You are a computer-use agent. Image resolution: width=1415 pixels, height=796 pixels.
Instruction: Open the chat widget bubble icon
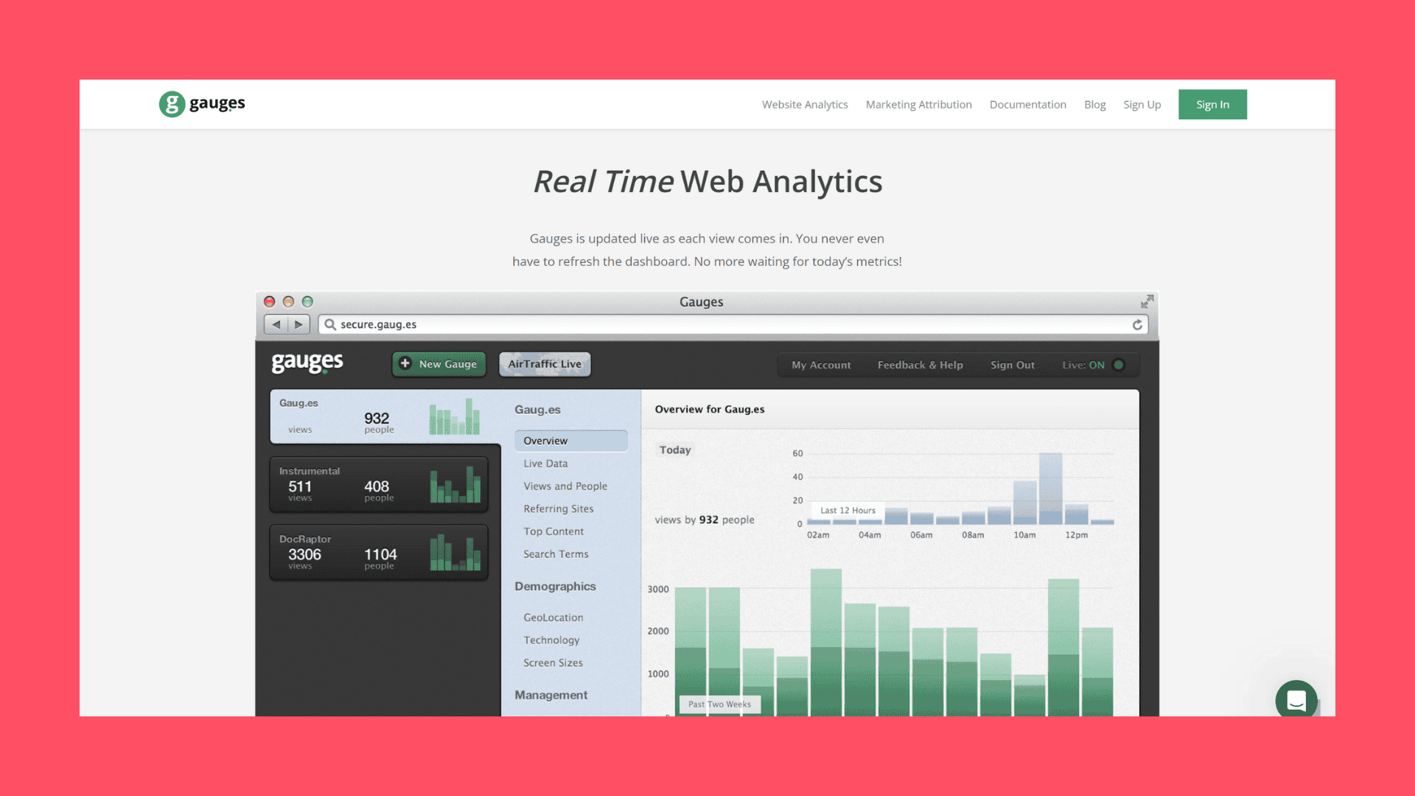[x=1296, y=700]
